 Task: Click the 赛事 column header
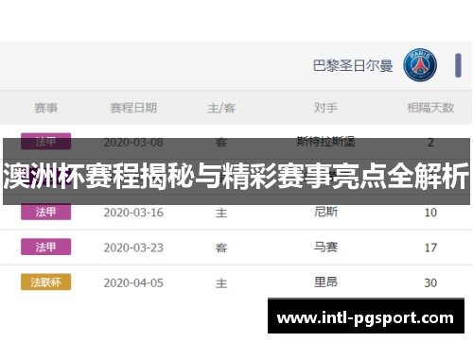click(46, 108)
